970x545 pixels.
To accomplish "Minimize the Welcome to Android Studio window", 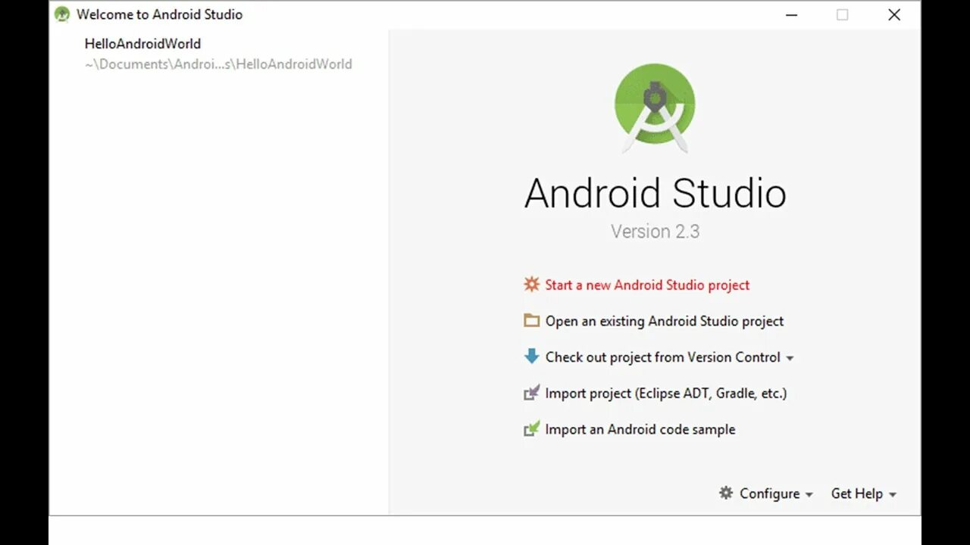I will [x=792, y=15].
